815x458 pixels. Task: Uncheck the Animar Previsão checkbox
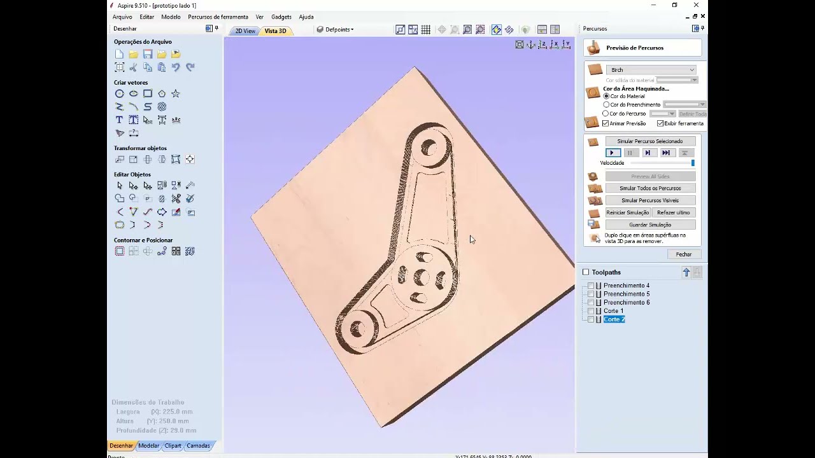[x=606, y=123]
